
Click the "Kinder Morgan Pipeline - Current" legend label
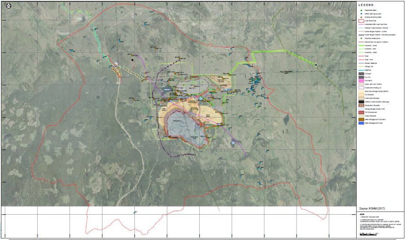[376, 31]
